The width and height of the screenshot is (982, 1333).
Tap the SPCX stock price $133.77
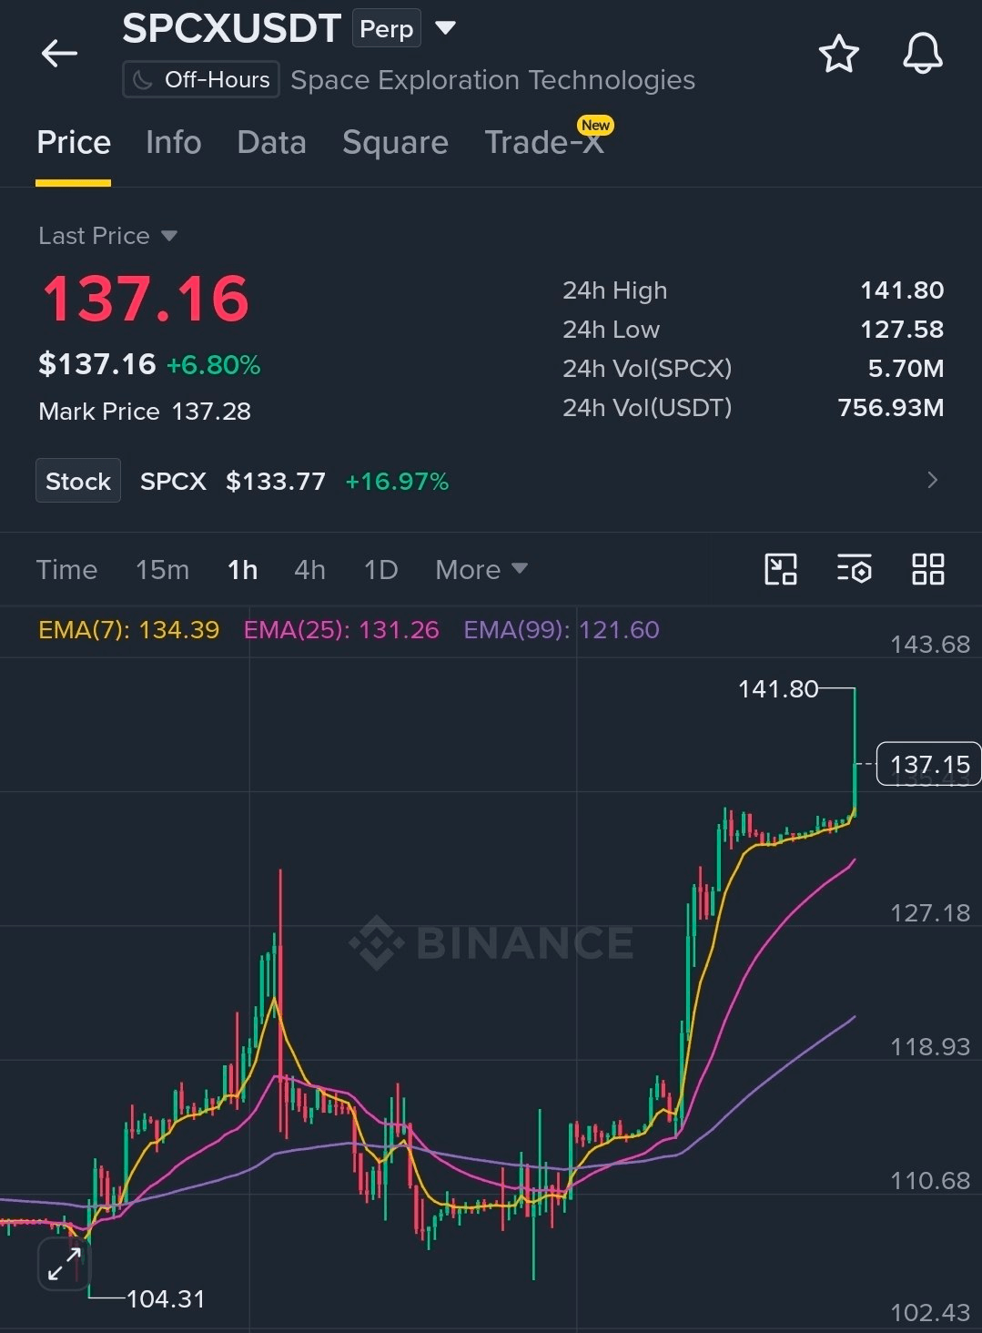(276, 482)
